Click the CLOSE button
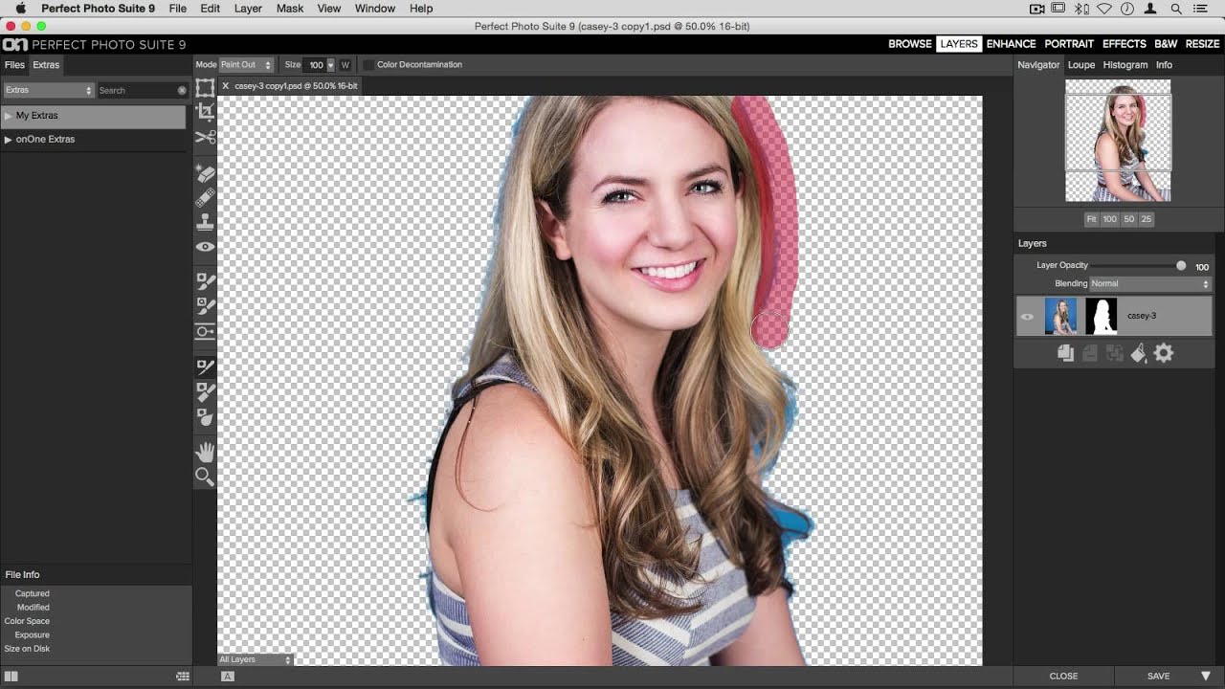Viewport: 1225px width, 689px height. [x=1063, y=677]
